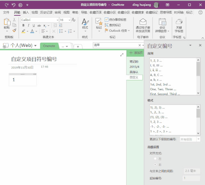This screenshot has width=205, height=185.
Task: Click the Paste clipboard icon
Action: (7, 22)
